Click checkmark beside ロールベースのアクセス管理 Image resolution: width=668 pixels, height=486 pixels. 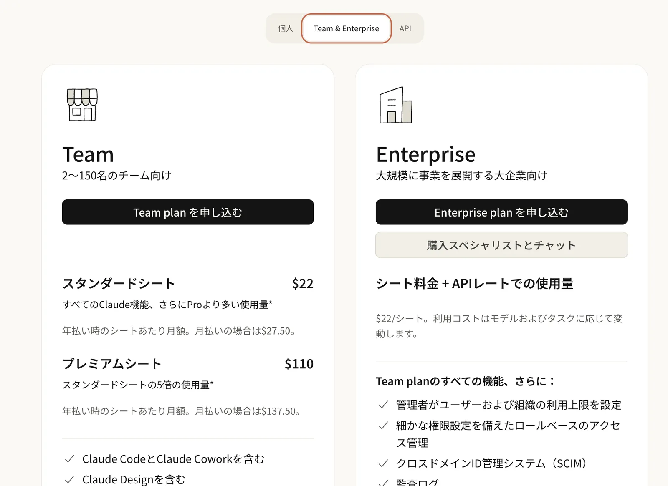383,426
